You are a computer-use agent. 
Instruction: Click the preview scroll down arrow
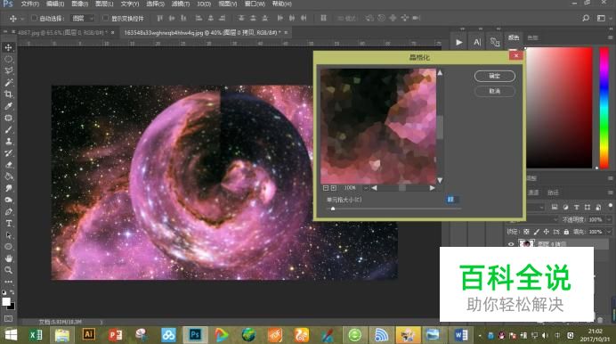pos(440,180)
